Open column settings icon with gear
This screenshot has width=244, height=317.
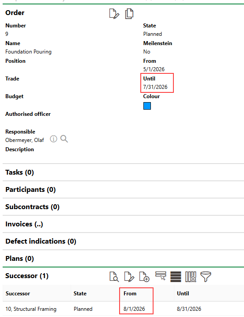191,277
